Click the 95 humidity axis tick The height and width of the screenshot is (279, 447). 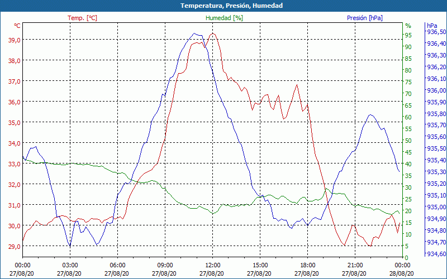pos(408,35)
